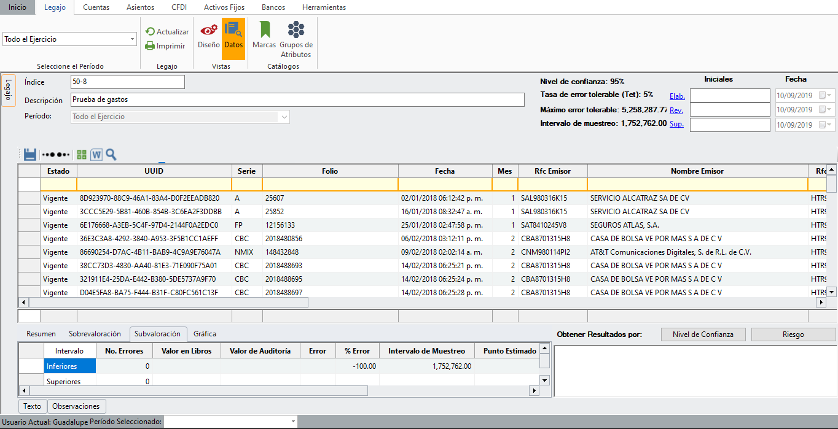Click the green grid calculator icon
This screenshot has height=429, width=838.
point(82,155)
